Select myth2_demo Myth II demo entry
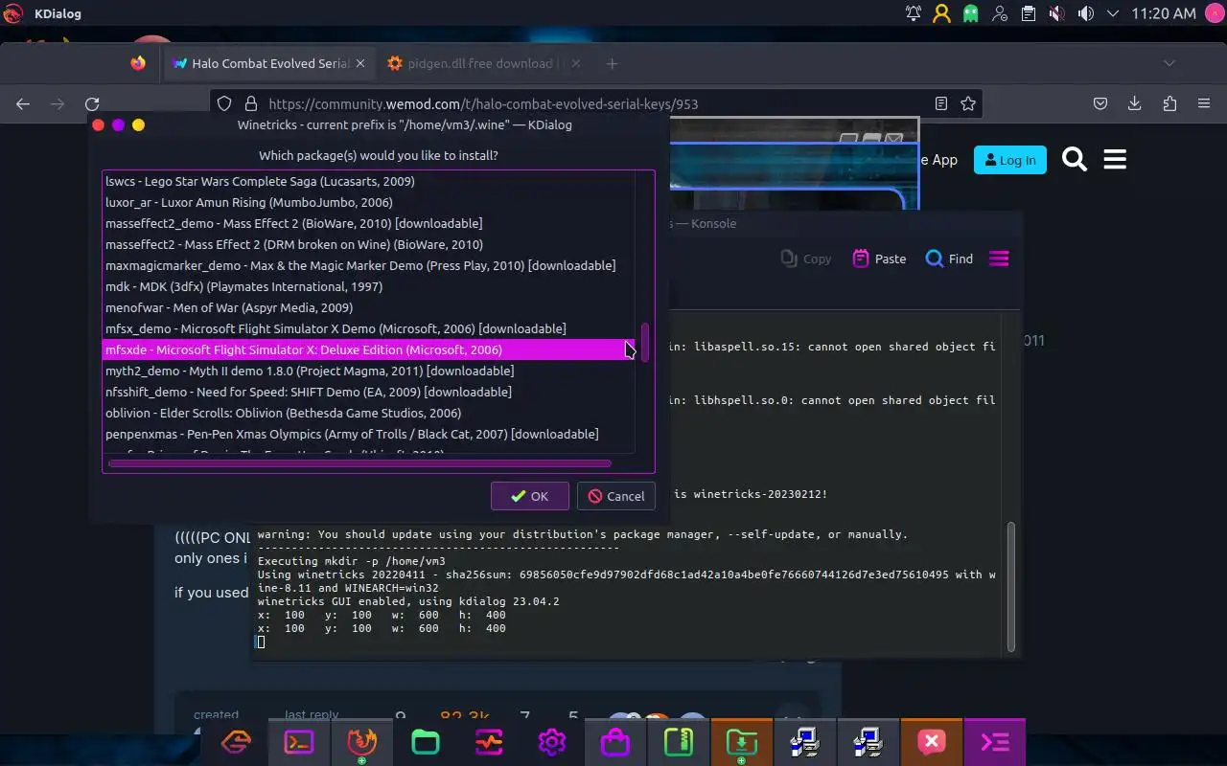The height and width of the screenshot is (766, 1227). pos(368,371)
